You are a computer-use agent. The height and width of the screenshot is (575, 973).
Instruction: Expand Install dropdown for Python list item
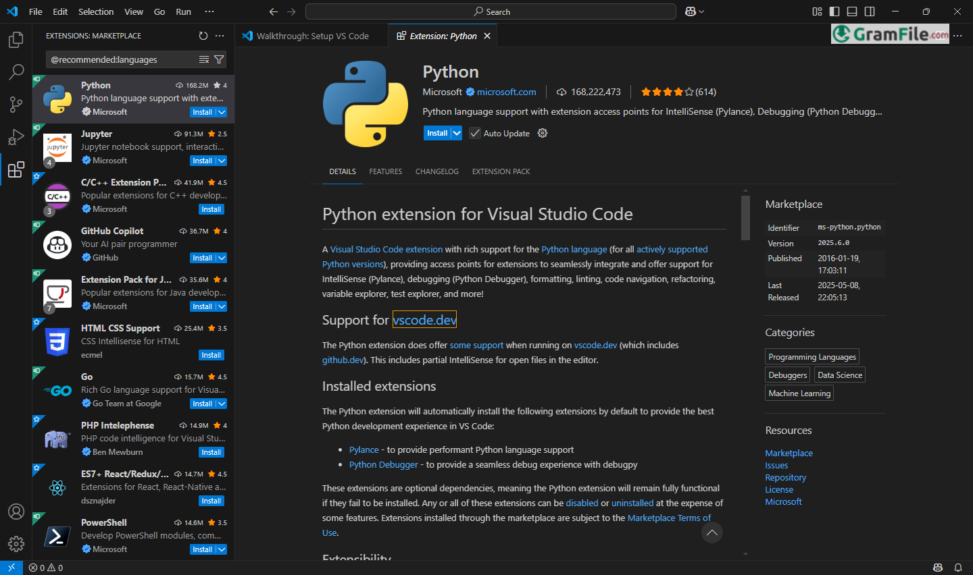point(222,112)
